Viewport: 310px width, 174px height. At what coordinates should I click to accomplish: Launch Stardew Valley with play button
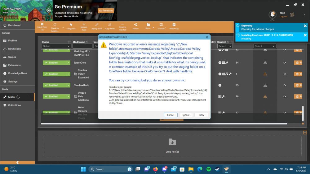click(x=48, y=11)
